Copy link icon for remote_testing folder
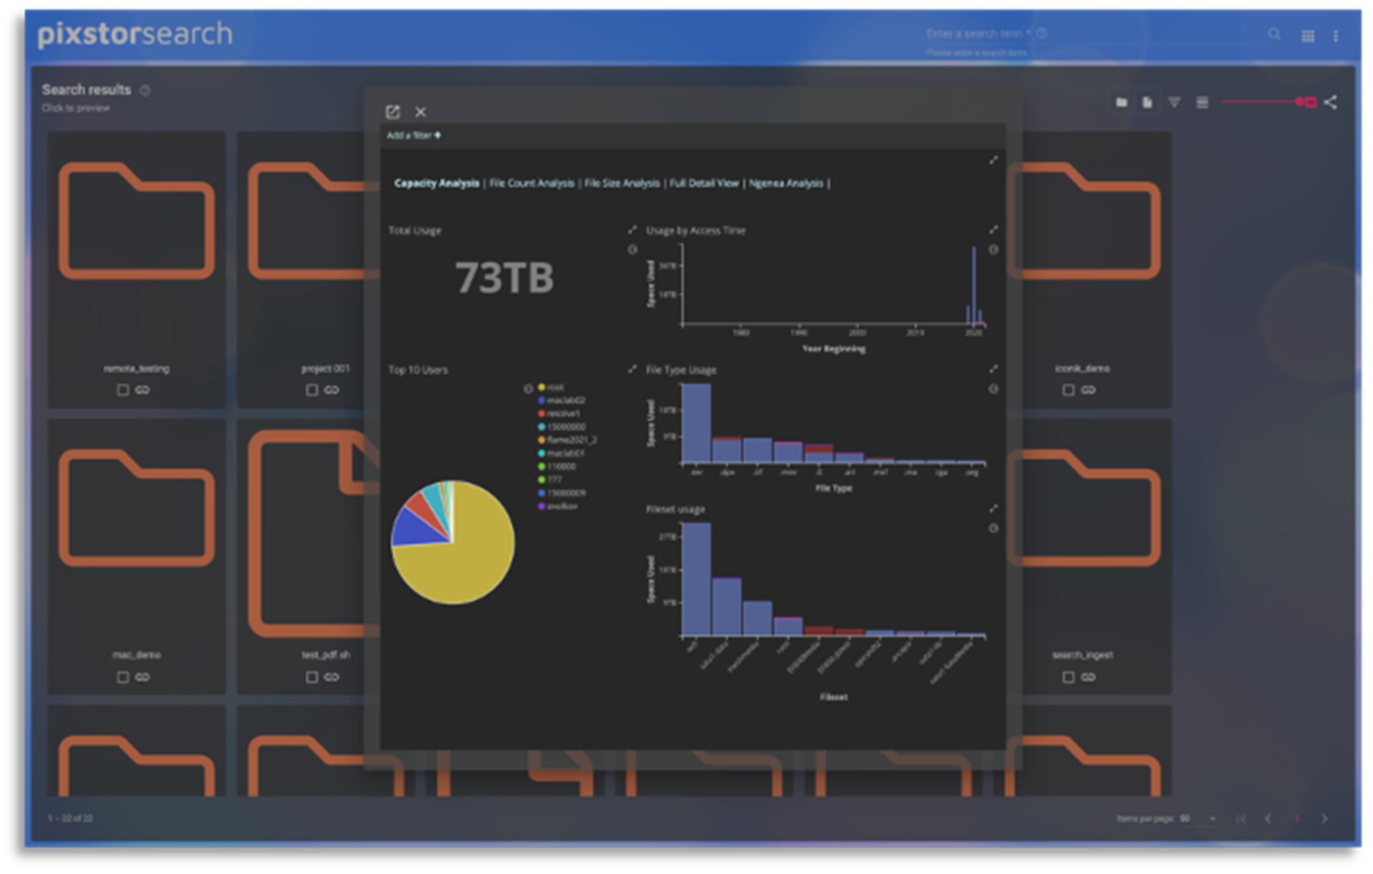Viewport: 1373px width, 874px height. tap(142, 390)
